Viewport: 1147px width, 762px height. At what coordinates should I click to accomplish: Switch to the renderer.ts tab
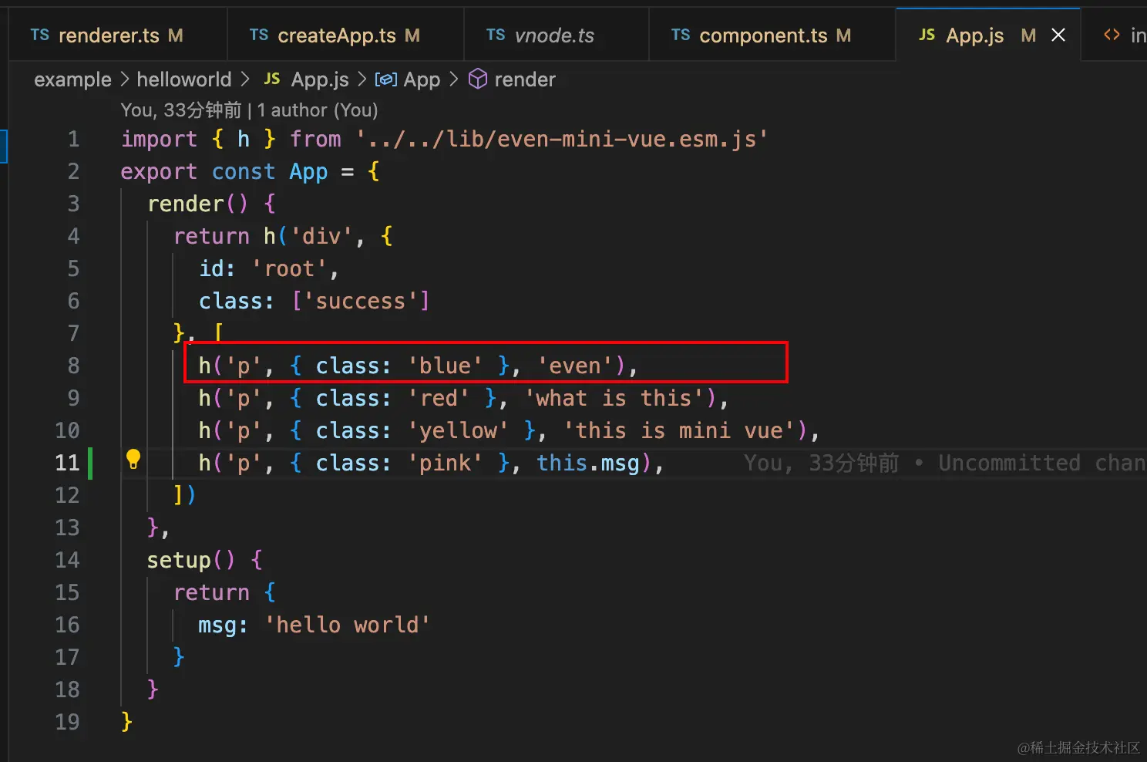click(x=118, y=35)
